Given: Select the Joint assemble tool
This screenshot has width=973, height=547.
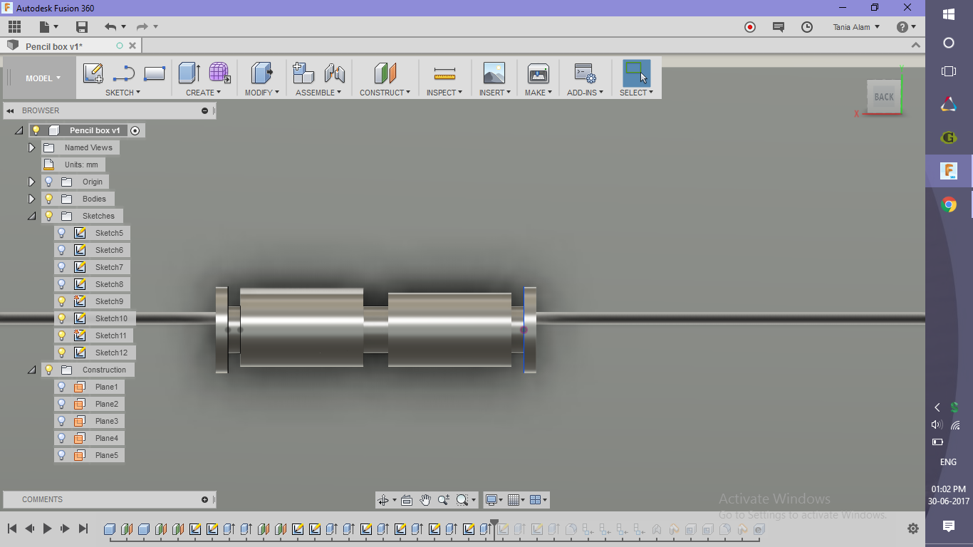Looking at the screenshot, I should coord(334,73).
